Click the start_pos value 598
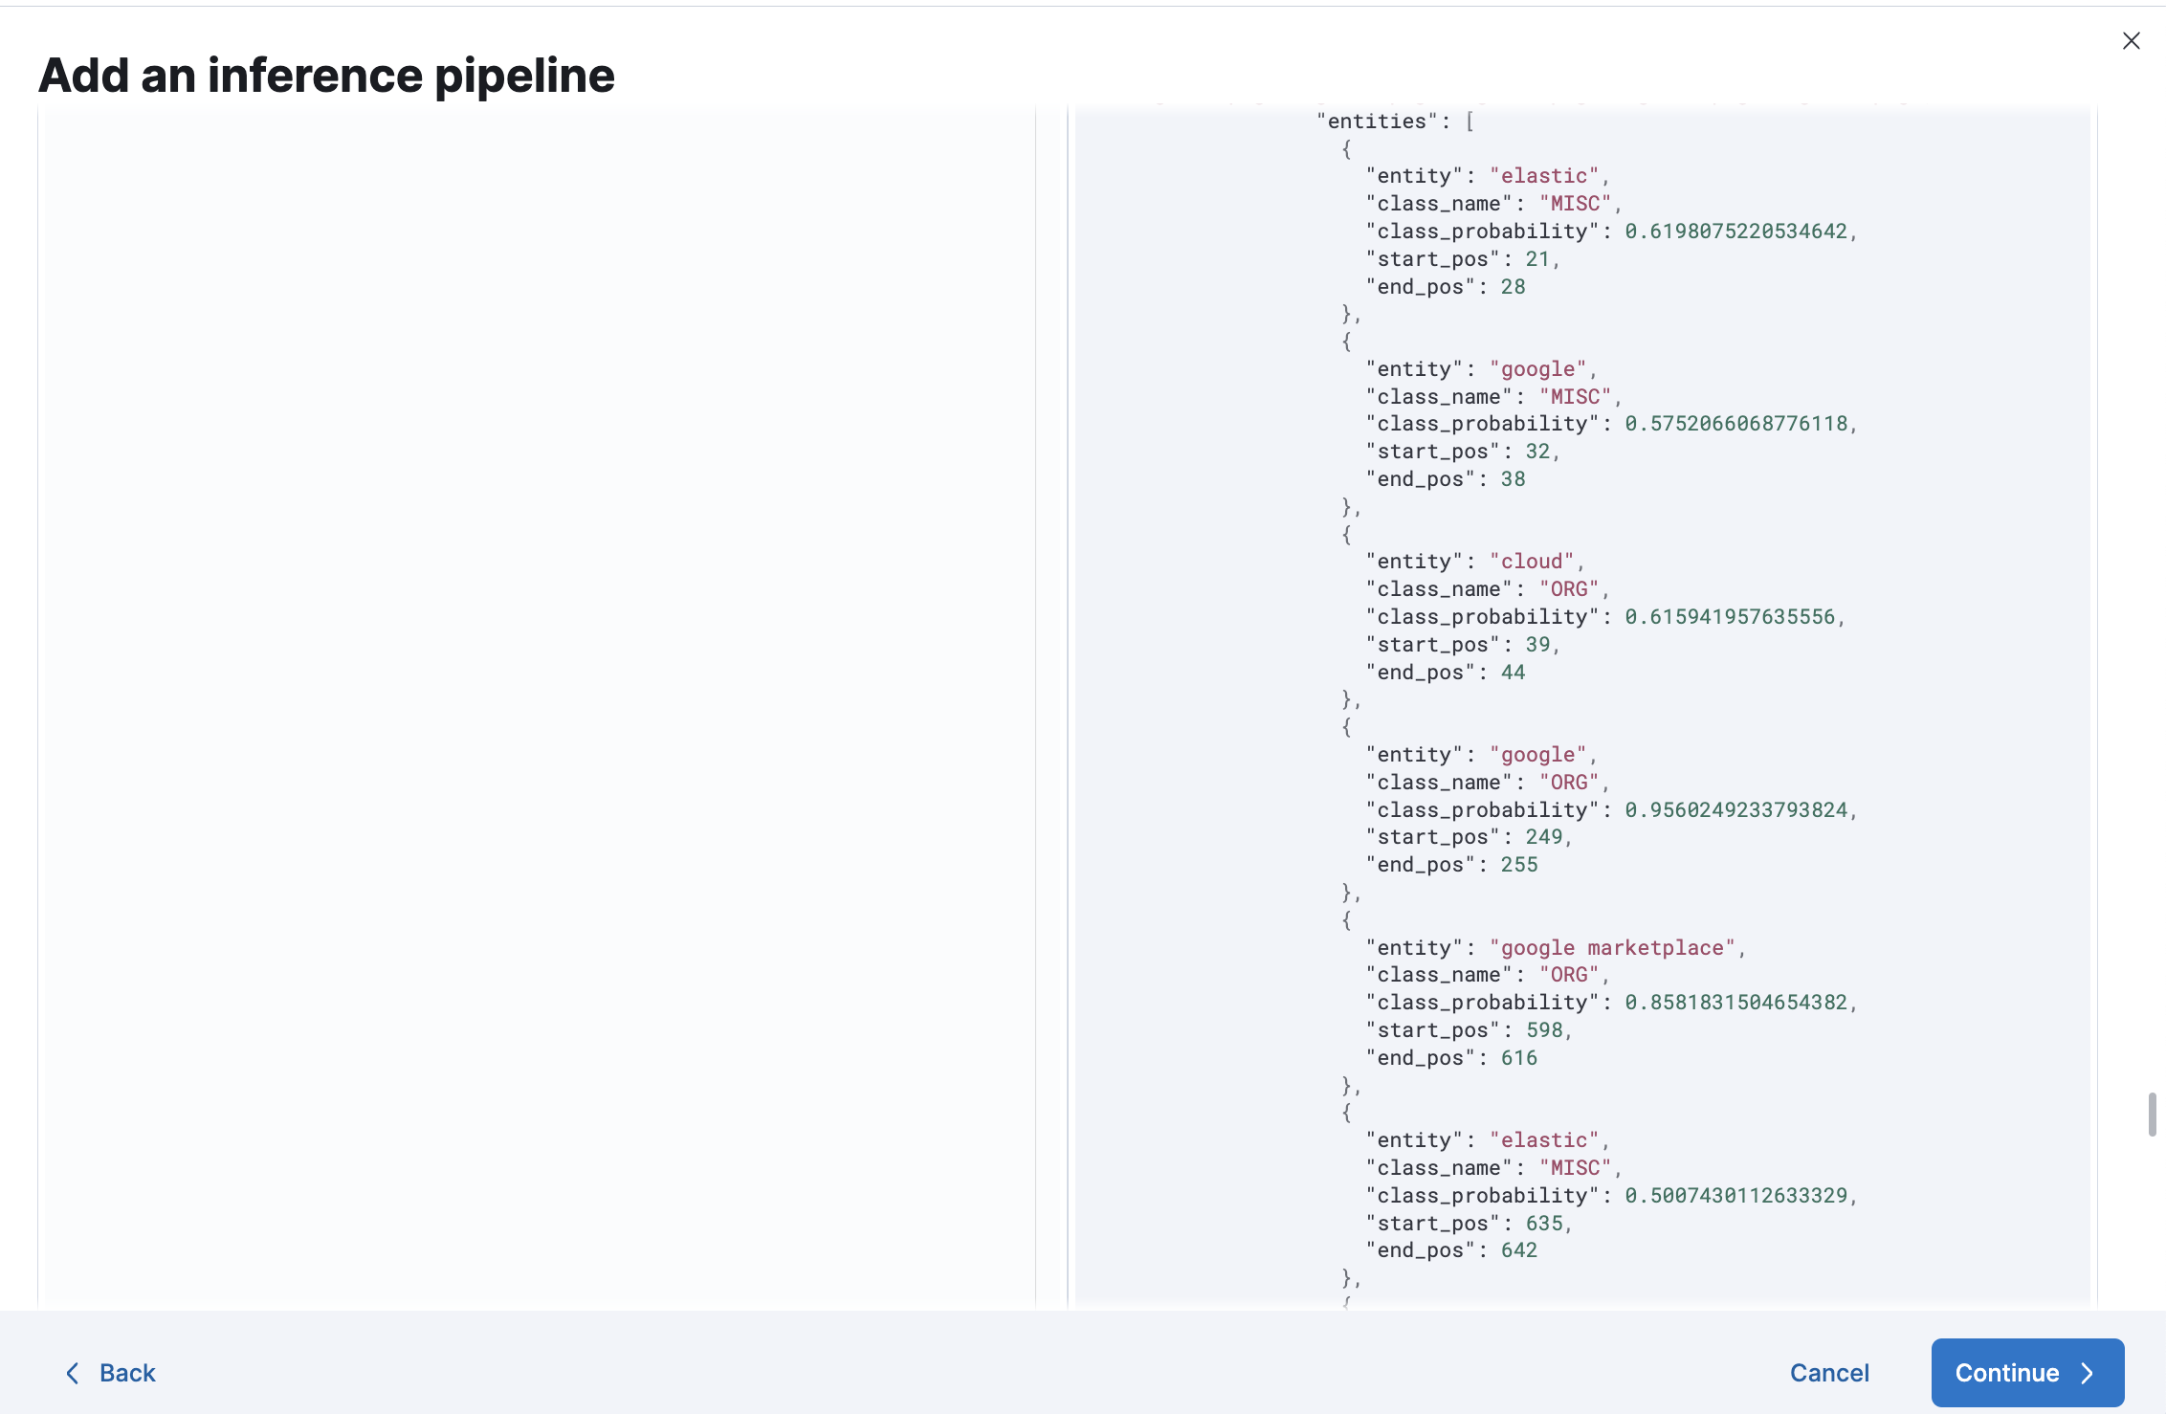 coord(1543,1030)
